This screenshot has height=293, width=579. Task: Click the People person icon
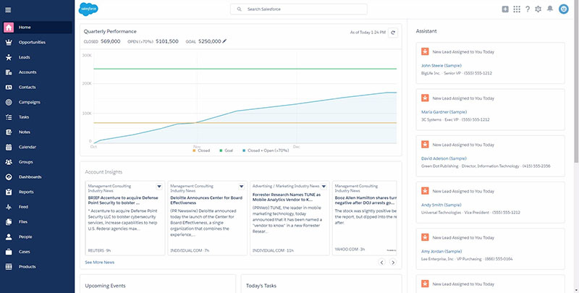pyautogui.click(x=9, y=237)
